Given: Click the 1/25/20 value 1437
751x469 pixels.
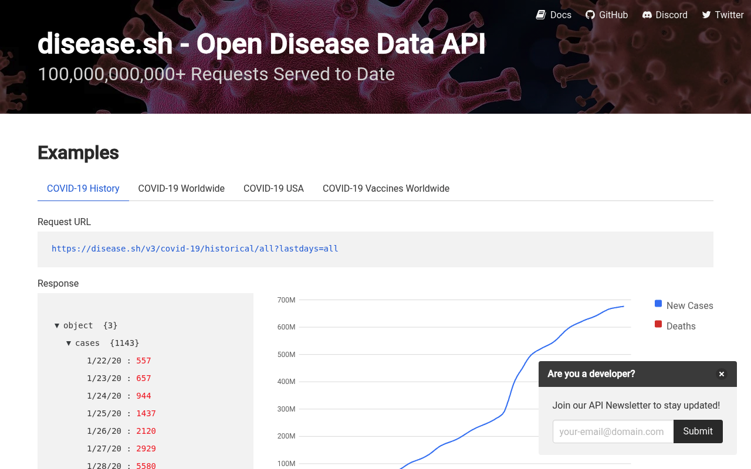Looking at the screenshot, I should pos(146,413).
